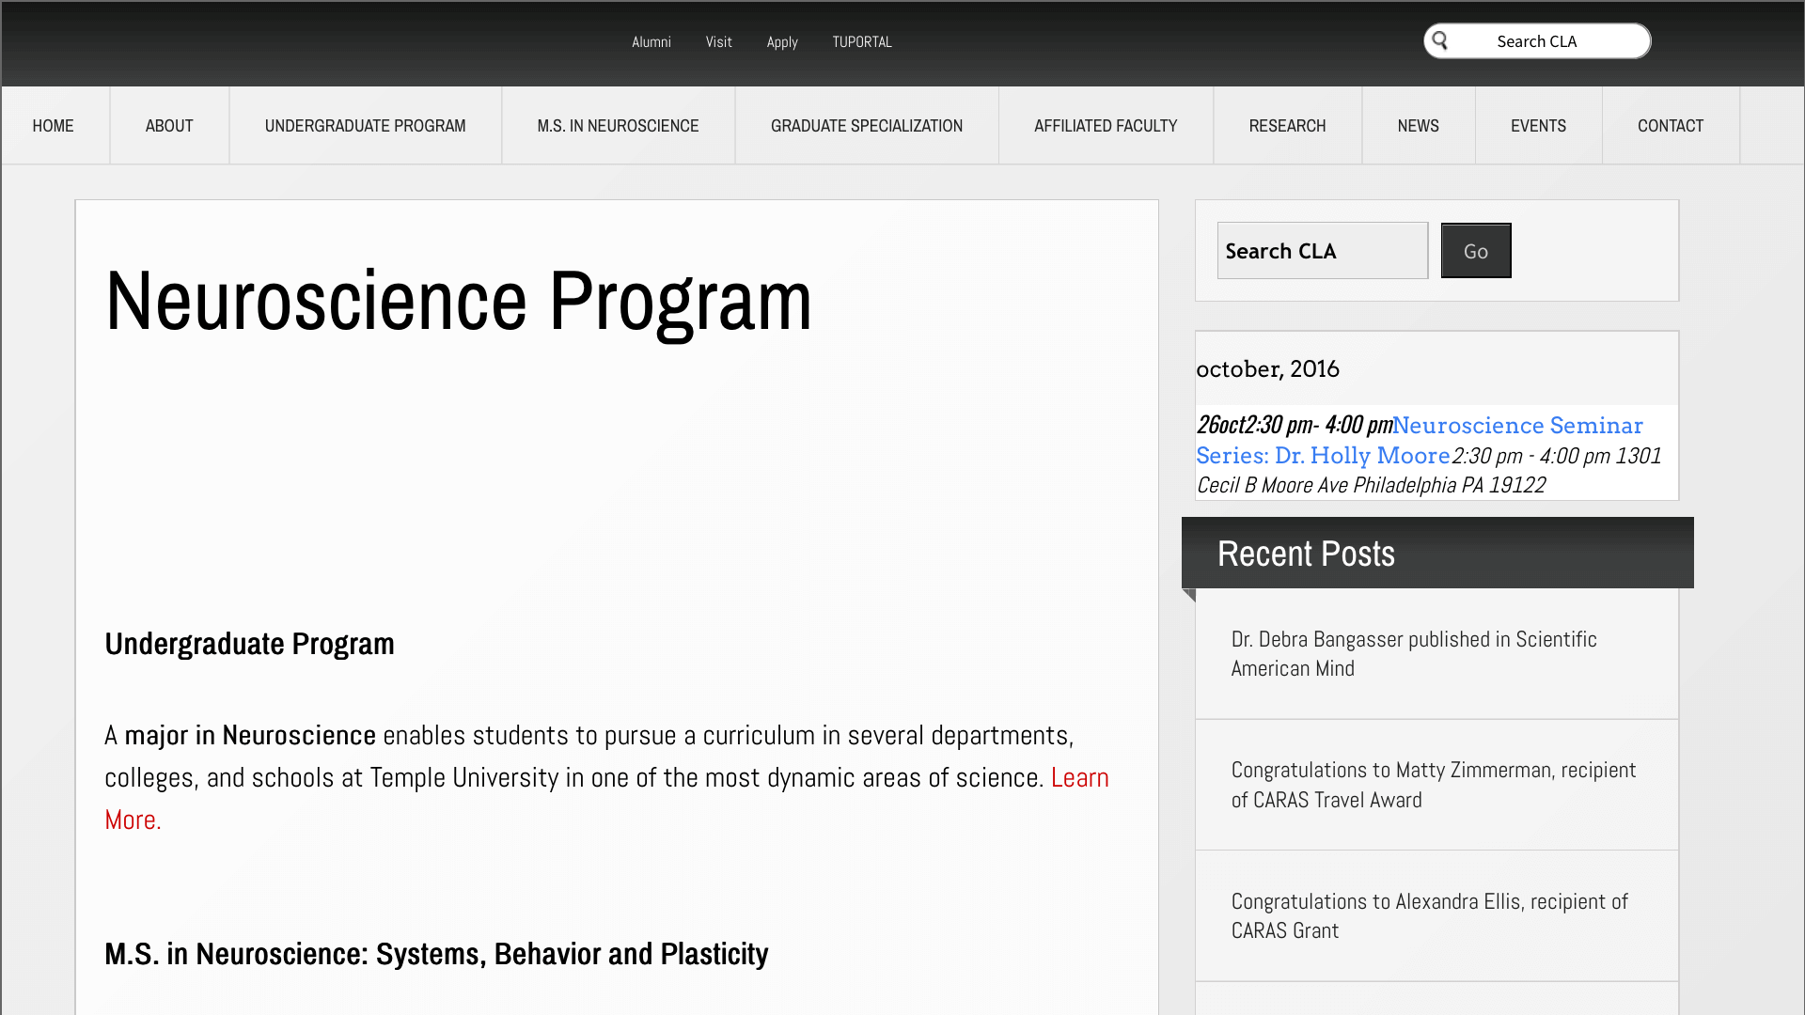Select M.S. in Neuroscience nav item
1805x1015 pixels.
click(x=618, y=126)
